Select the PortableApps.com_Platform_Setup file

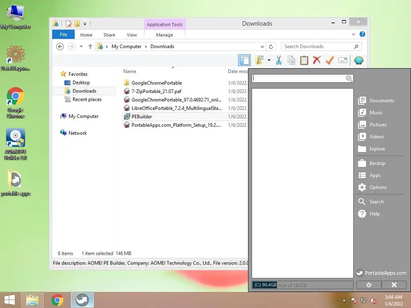(176, 125)
